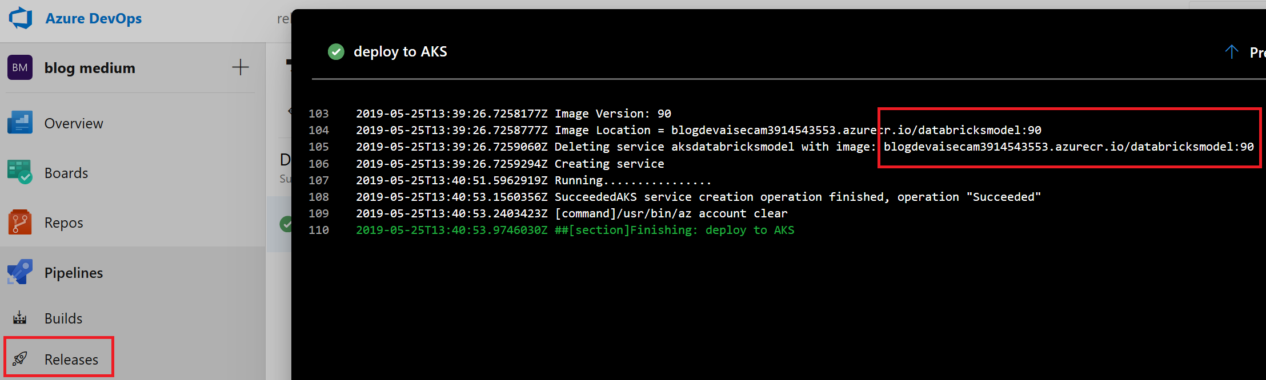1266x380 pixels.
Task: Select Releases under Pipelines
Action: [x=71, y=359]
